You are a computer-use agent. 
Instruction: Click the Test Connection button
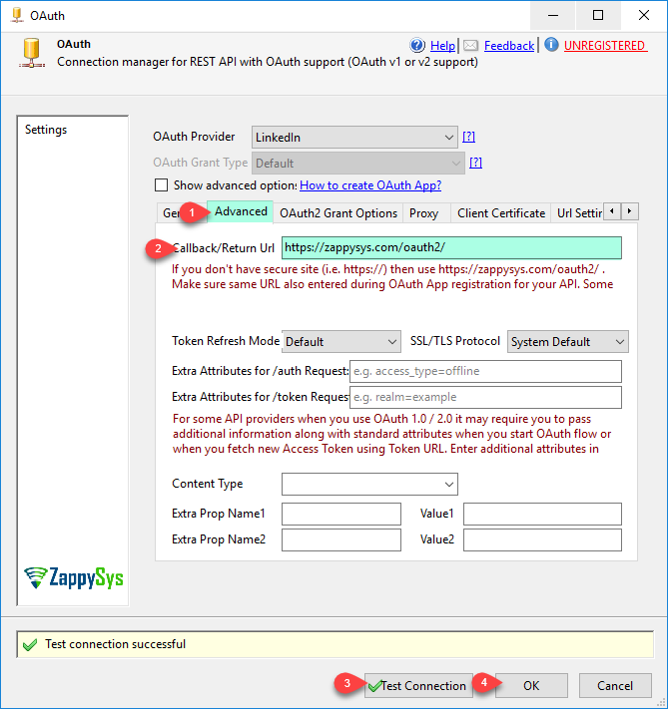pyautogui.click(x=418, y=686)
